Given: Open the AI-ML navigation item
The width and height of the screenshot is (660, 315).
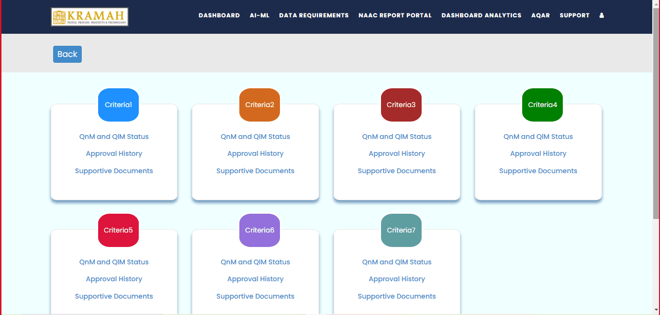Looking at the screenshot, I should [x=260, y=15].
